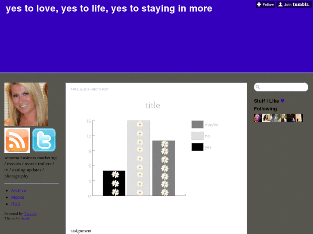This screenshot has width=313, height=234.
Task: Click the April 11, 2011 post date
Action: (80, 89)
